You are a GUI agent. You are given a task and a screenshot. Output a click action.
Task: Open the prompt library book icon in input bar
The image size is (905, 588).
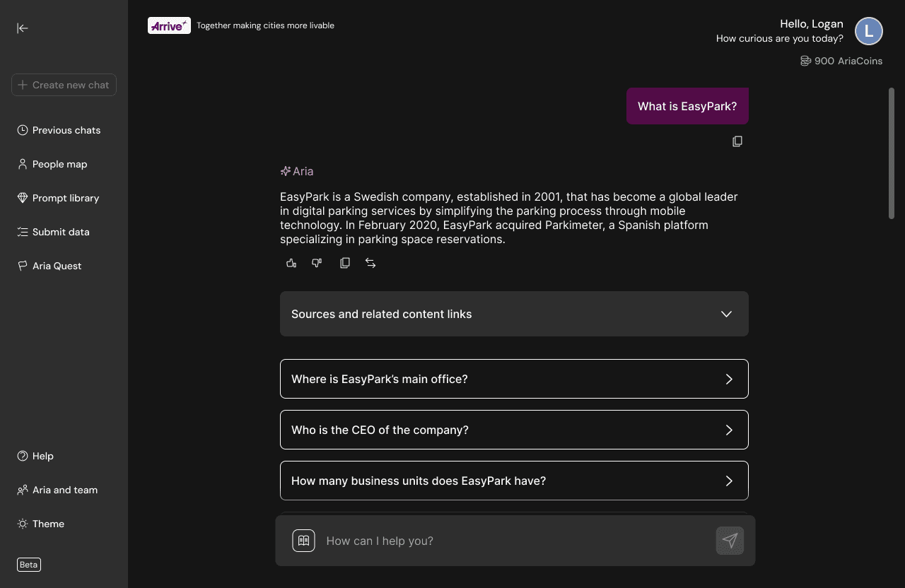[x=303, y=541]
